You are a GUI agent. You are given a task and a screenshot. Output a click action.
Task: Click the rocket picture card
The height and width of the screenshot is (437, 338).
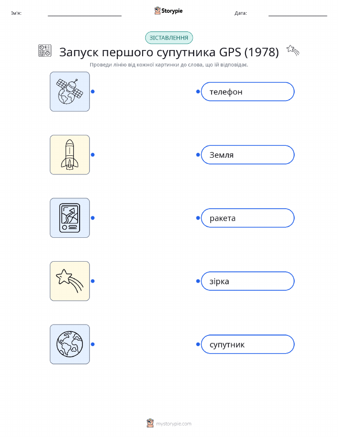pos(70,155)
